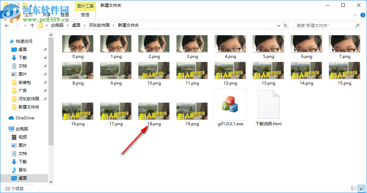Expand the chevron after 此电脑 breadcrumb
367x193 pixels.
(68, 25)
